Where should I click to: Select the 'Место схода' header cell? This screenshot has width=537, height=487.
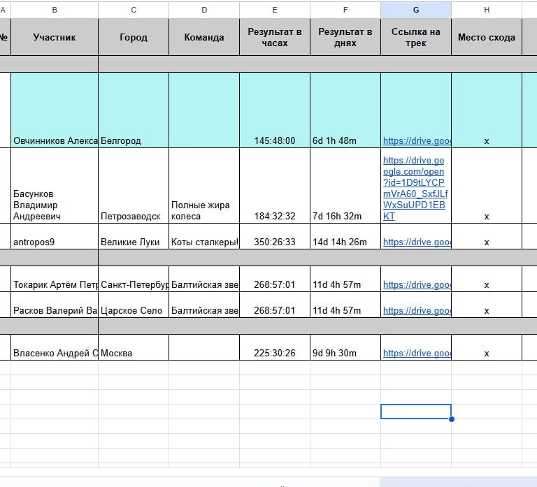coord(486,38)
